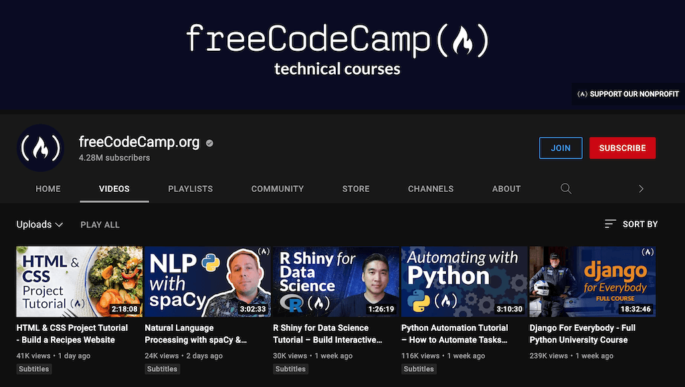Click the 41K views 1 day ago text
This screenshot has width=685, height=387.
[x=54, y=356]
